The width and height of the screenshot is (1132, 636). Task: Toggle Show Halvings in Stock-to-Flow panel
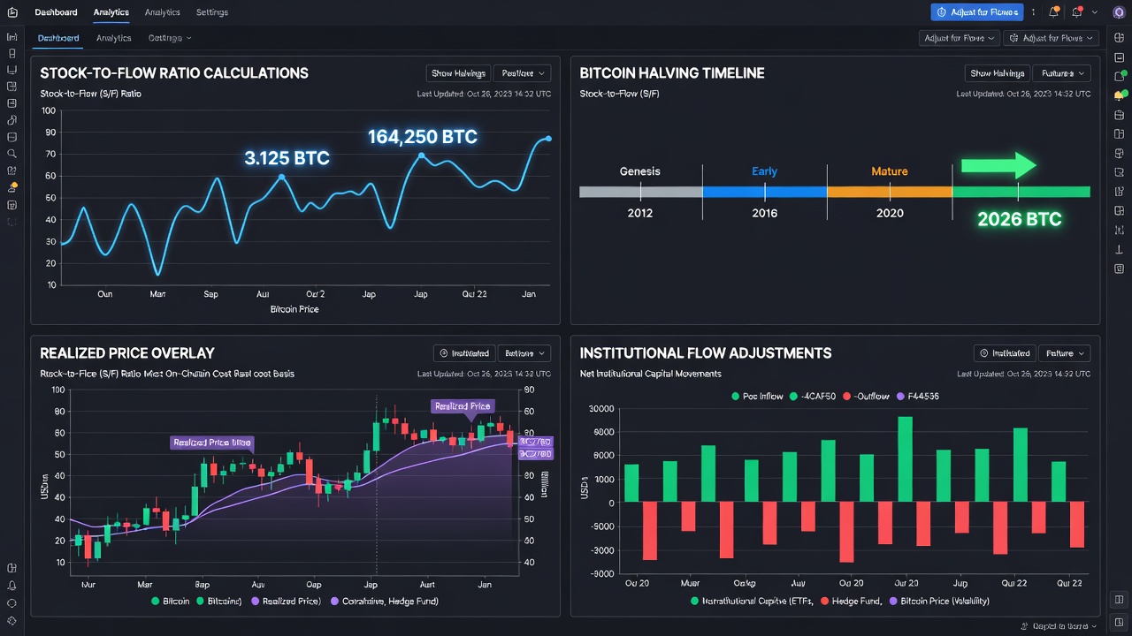457,73
